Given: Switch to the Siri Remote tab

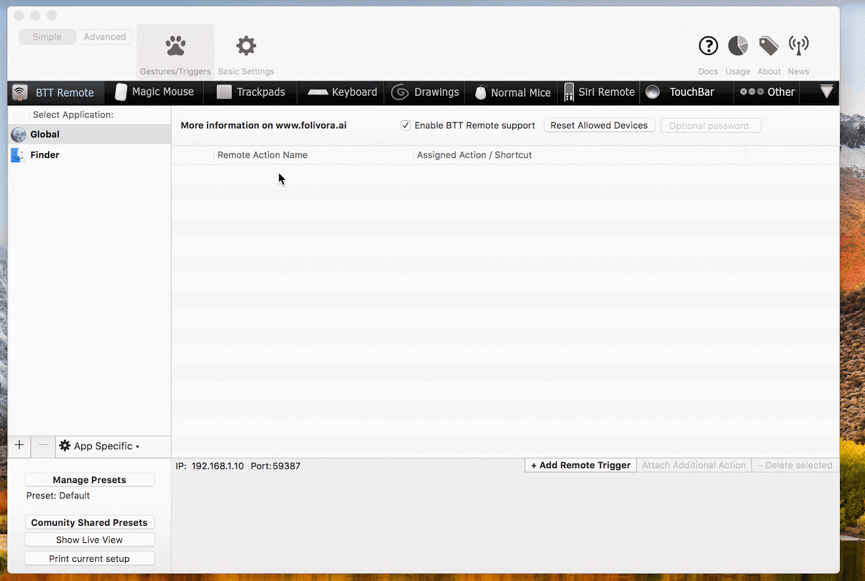Looking at the screenshot, I should point(599,93).
